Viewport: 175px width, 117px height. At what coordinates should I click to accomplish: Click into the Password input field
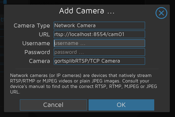click(x=99, y=52)
